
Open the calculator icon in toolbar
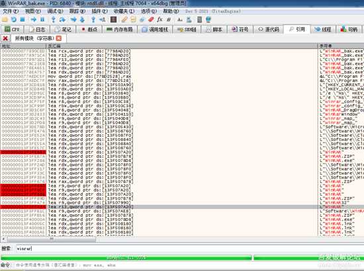click(199, 20)
